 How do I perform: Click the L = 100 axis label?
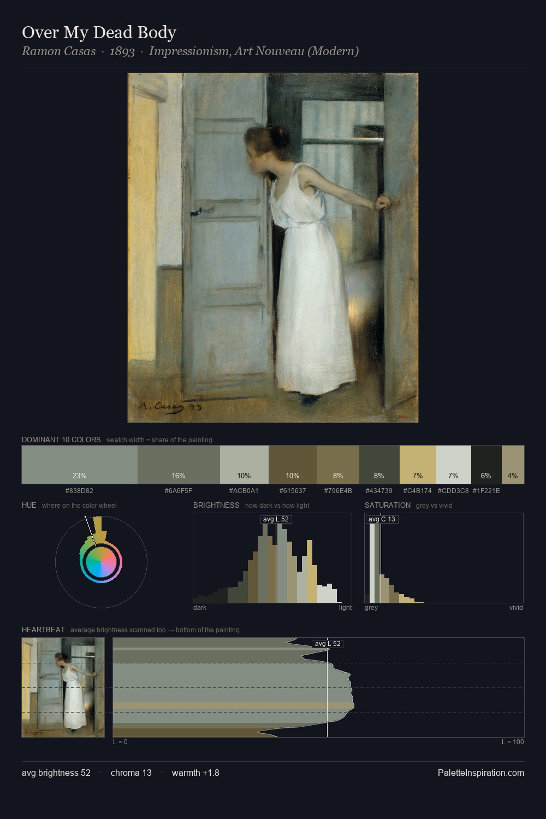[513, 742]
